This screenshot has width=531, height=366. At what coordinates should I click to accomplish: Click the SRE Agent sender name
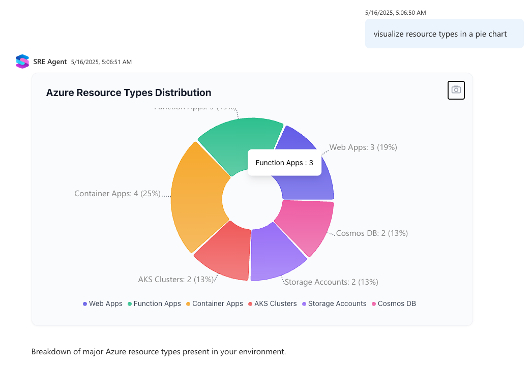point(50,62)
